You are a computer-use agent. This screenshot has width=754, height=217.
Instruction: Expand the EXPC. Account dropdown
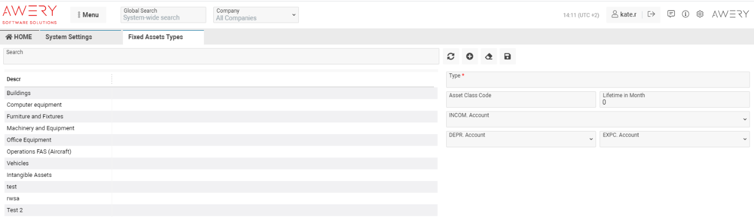(x=674, y=139)
